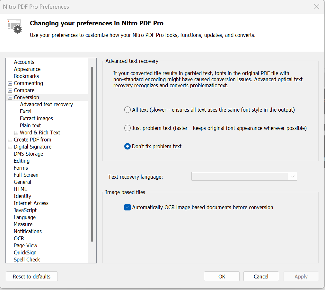This screenshot has height=290, width=325.
Task: Open Forms preferences
Action: (21, 168)
